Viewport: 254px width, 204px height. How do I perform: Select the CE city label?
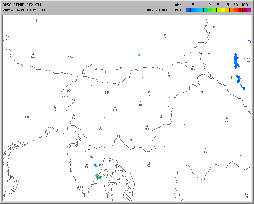click(150, 92)
